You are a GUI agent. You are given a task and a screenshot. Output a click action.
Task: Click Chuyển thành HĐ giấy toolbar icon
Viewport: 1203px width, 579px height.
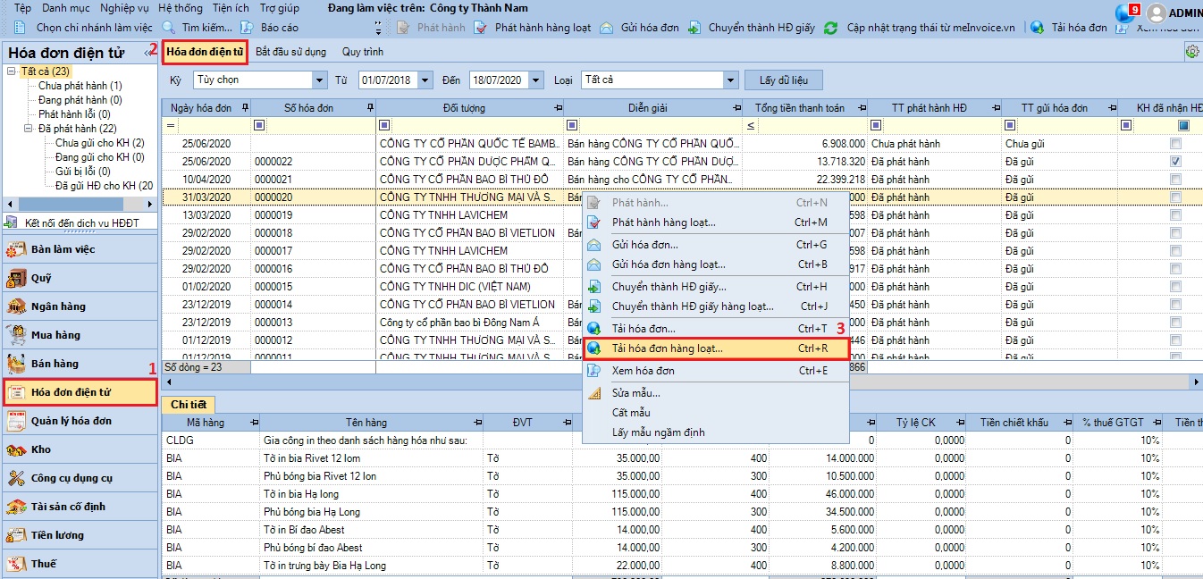click(x=694, y=28)
